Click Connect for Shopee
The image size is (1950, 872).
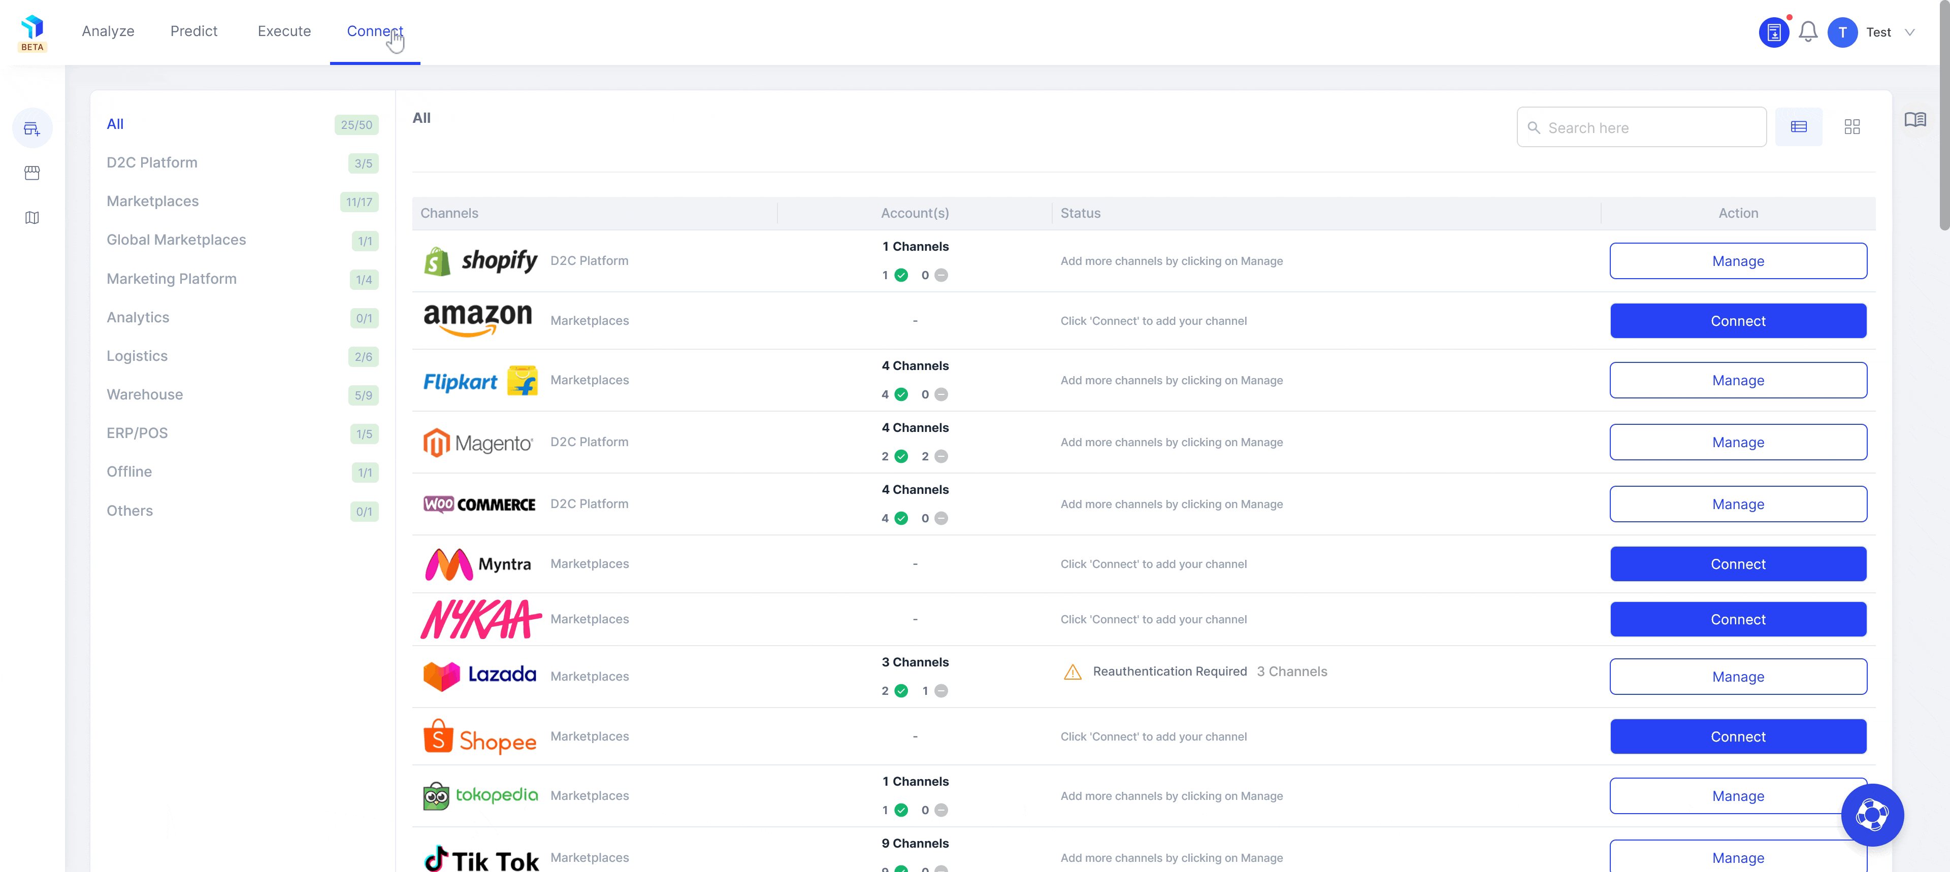click(x=1737, y=736)
